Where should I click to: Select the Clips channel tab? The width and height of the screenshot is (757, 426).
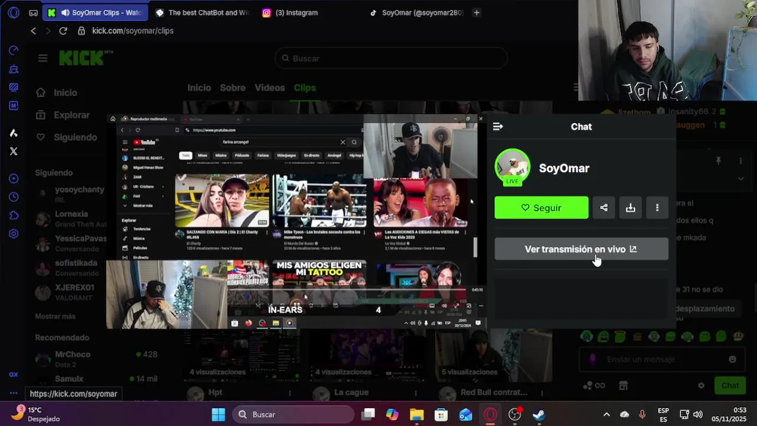point(305,88)
